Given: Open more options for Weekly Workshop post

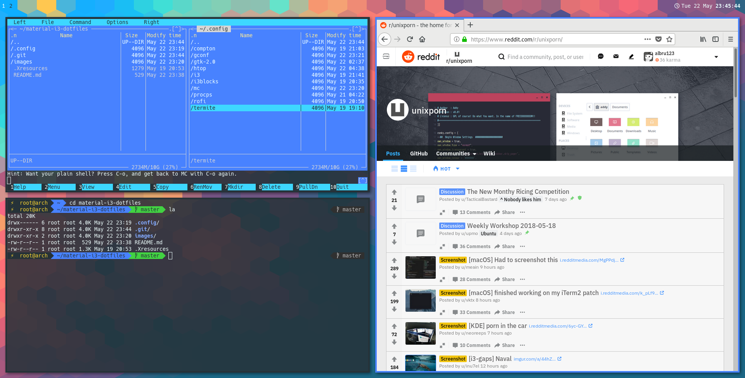Looking at the screenshot, I should coord(522,247).
